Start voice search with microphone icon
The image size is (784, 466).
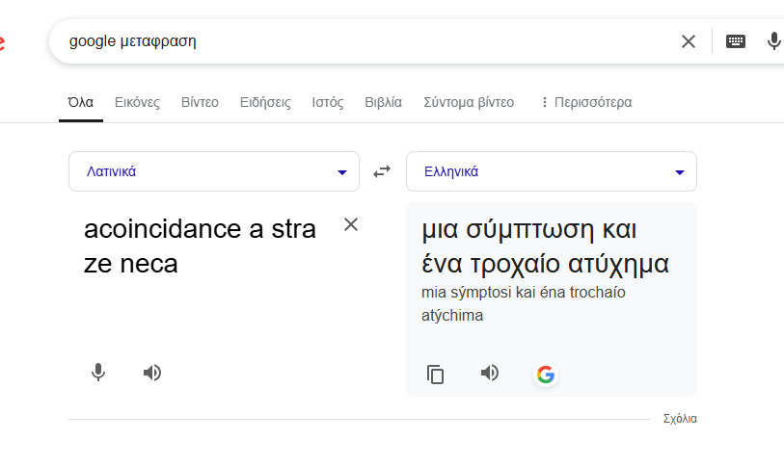pos(773,41)
